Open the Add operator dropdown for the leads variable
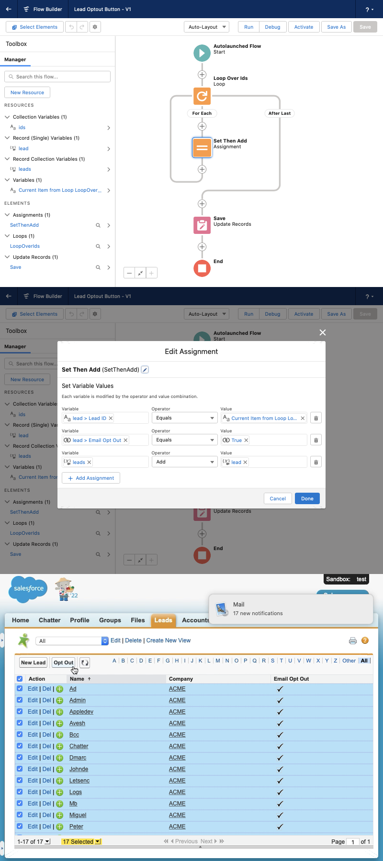The image size is (383, 861). (x=185, y=462)
